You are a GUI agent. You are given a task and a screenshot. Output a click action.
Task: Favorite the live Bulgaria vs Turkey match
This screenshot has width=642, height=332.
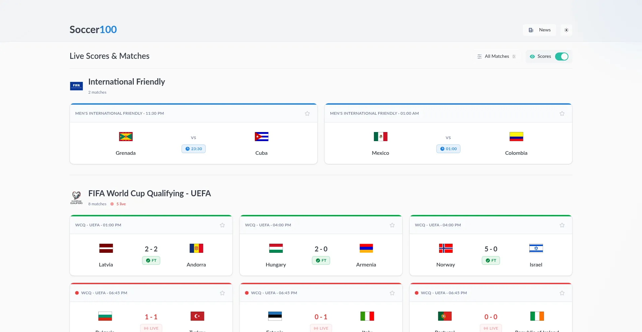[222, 293]
